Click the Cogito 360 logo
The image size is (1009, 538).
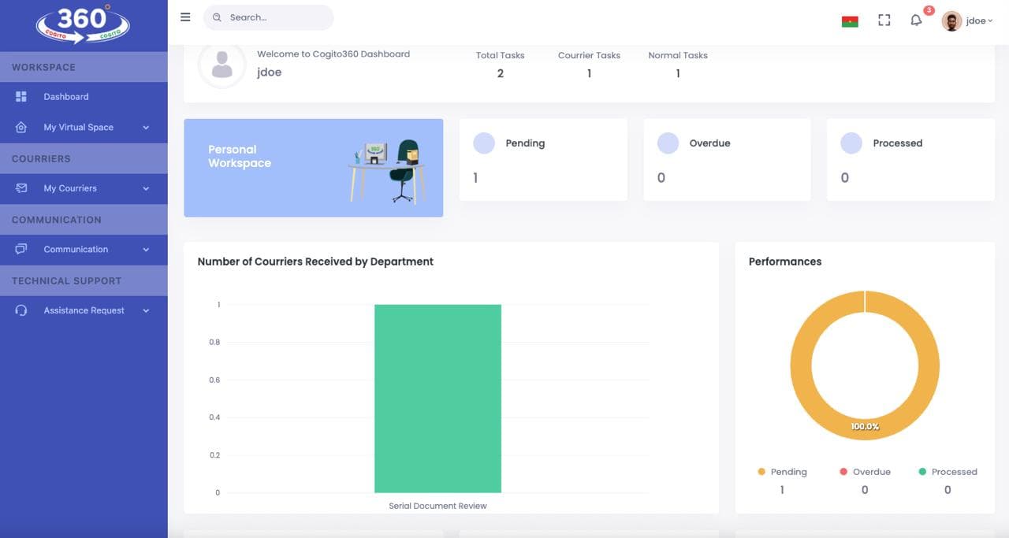[83, 24]
